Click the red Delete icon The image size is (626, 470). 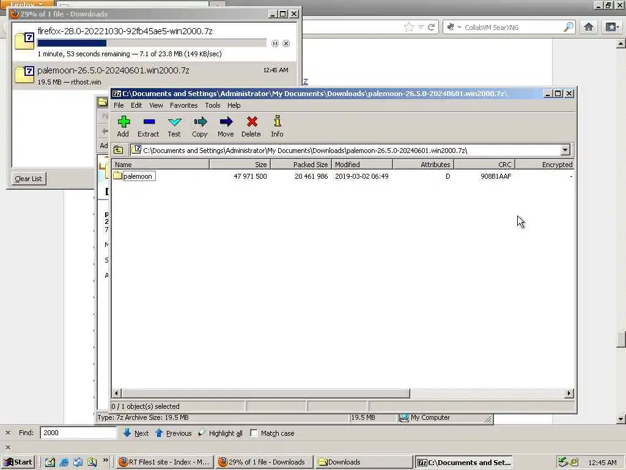pyautogui.click(x=251, y=126)
